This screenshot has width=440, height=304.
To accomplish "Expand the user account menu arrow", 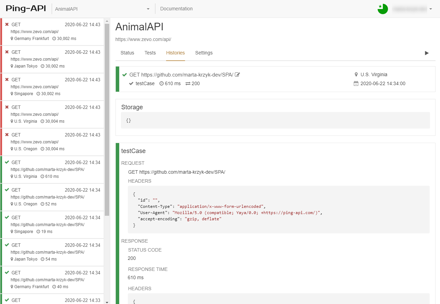I will point(431,9).
